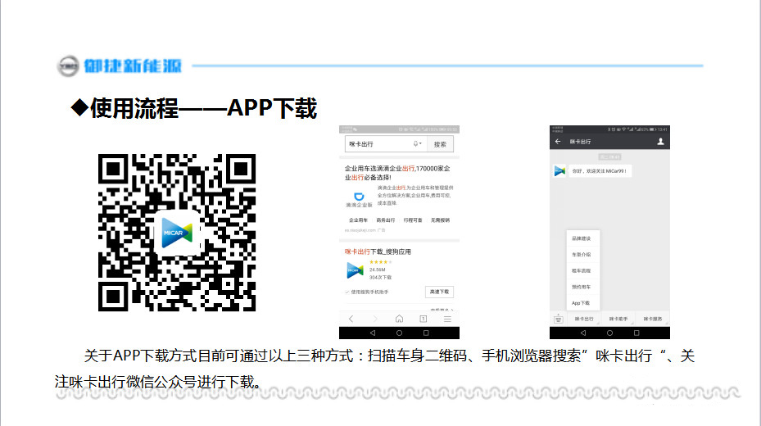Tap the keyboard toggle icon in the WeChat bottom bar
Image resolution: width=761 pixels, height=426 pixels.
pyautogui.click(x=558, y=319)
